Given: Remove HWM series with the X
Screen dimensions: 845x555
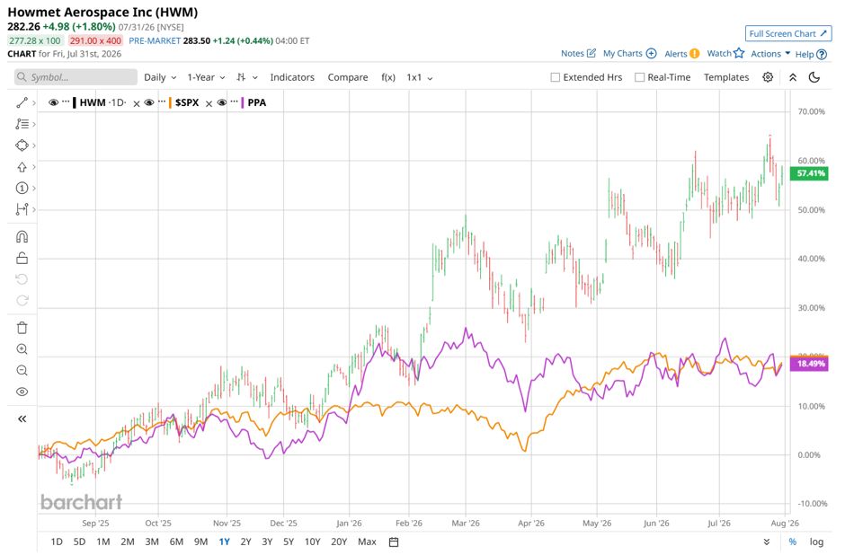Looking at the screenshot, I should click(137, 103).
